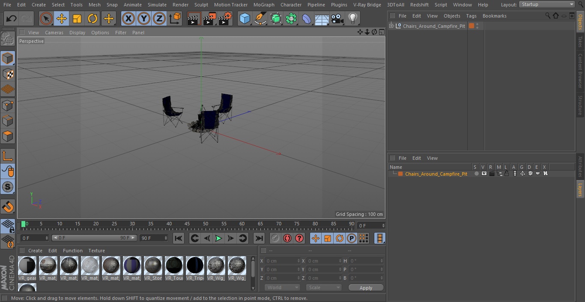Viewport: 585px width, 302px height.
Task: Open Edit Render Settings icon
Action: click(x=225, y=18)
